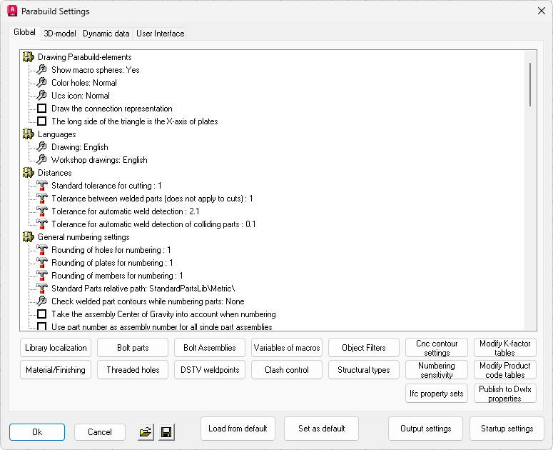This screenshot has height=450, width=553.
Task: Select Show macro spheres: Yes row
Action: coord(95,70)
